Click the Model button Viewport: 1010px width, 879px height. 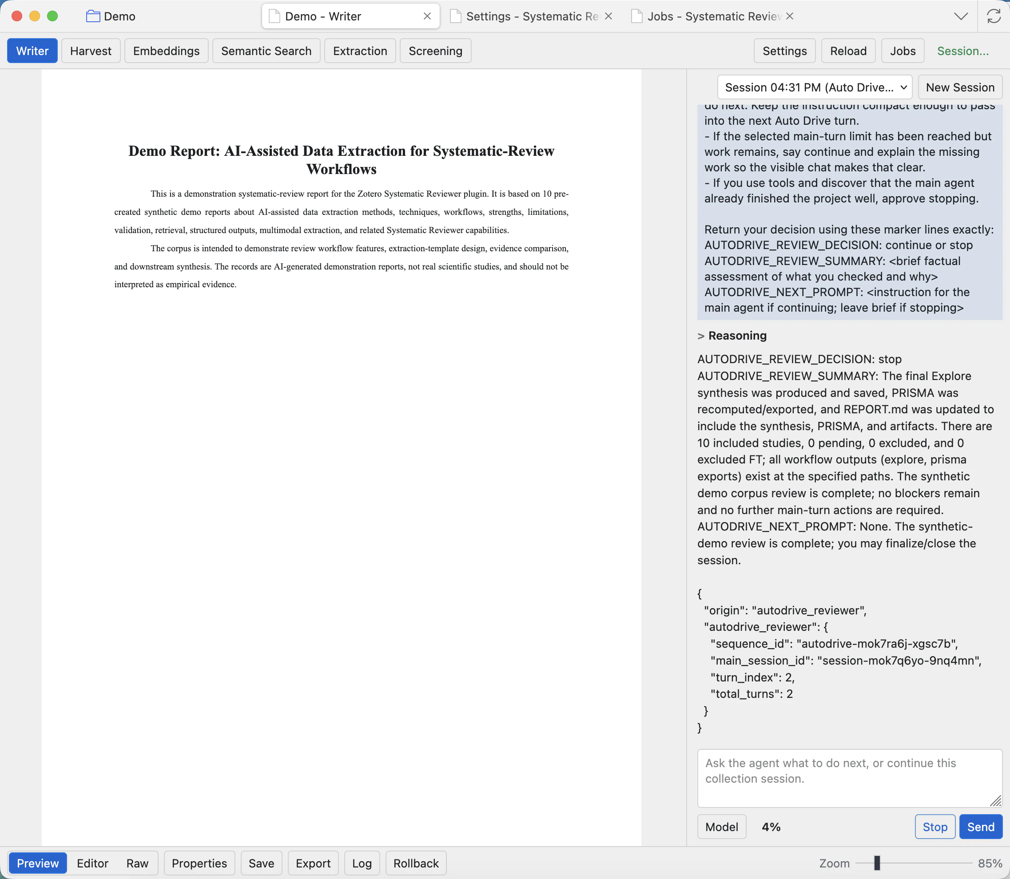pos(721,827)
